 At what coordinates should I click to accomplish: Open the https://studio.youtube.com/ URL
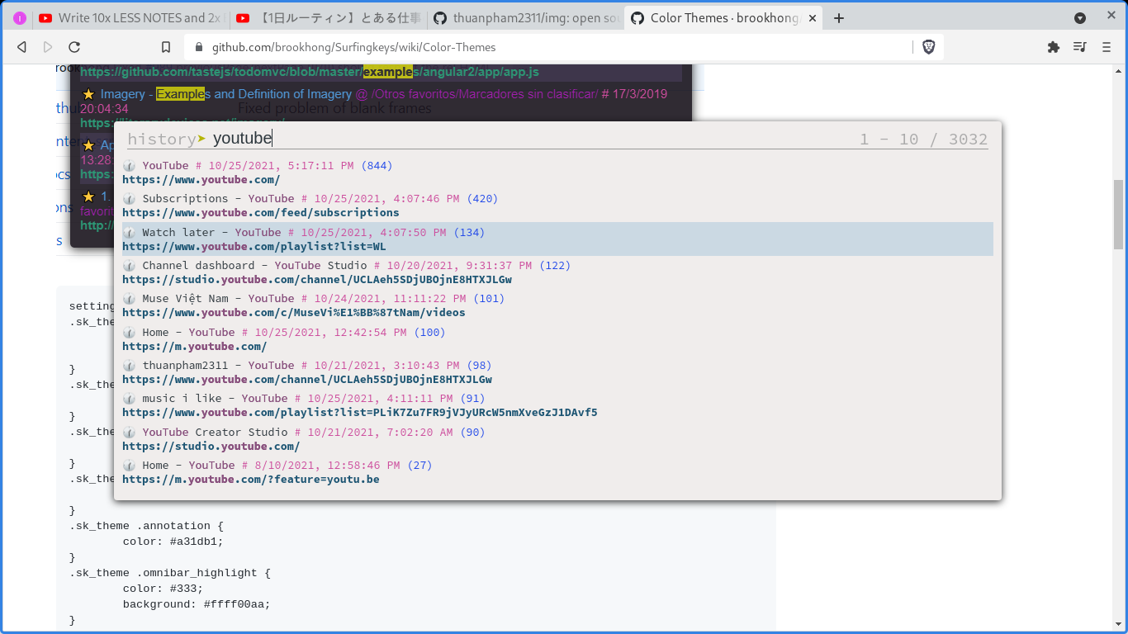[211, 447]
